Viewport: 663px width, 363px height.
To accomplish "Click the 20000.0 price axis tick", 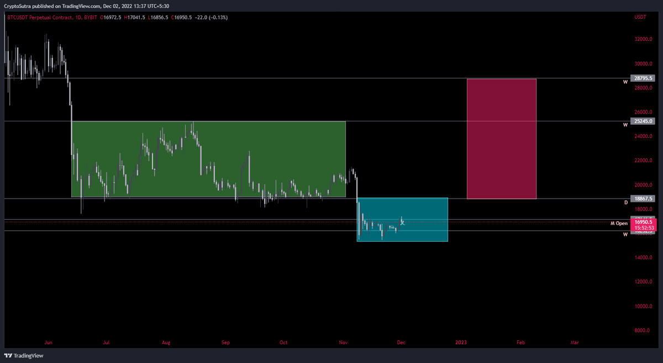I will click(645, 185).
